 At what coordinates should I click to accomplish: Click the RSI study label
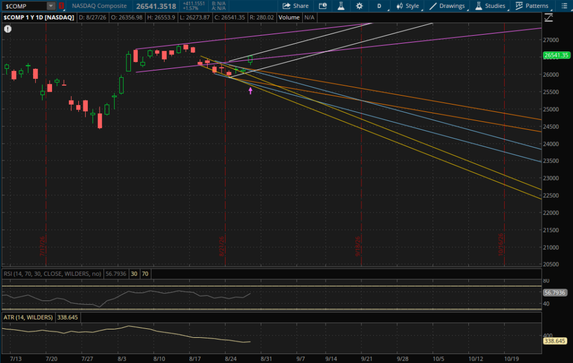coord(52,274)
